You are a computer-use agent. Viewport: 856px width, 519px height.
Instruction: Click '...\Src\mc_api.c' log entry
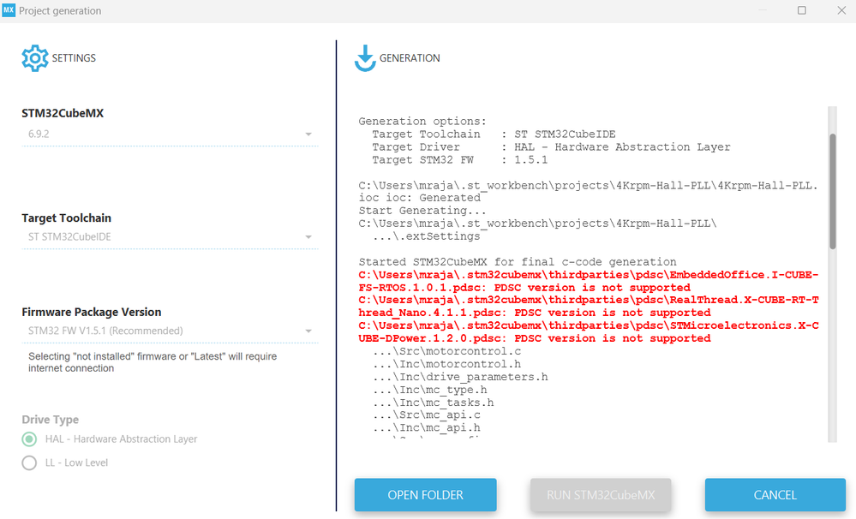point(427,415)
